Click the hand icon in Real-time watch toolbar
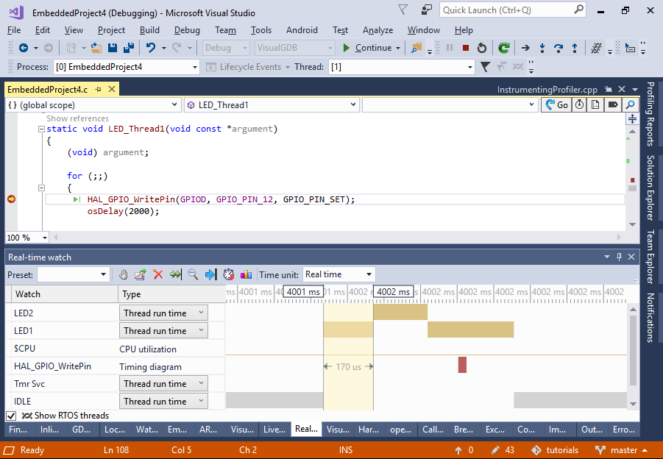 (x=123, y=274)
